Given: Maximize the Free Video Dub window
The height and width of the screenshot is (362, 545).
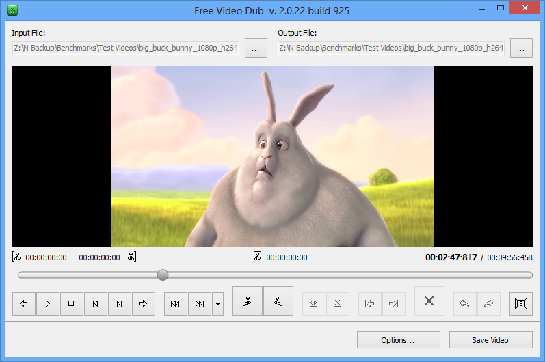Looking at the screenshot, I should (500, 8).
